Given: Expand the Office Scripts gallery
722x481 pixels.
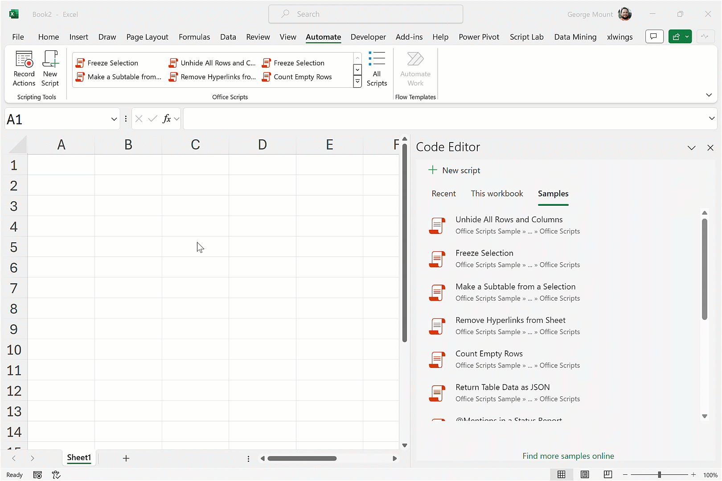Looking at the screenshot, I should pyautogui.click(x=357, y=82).
